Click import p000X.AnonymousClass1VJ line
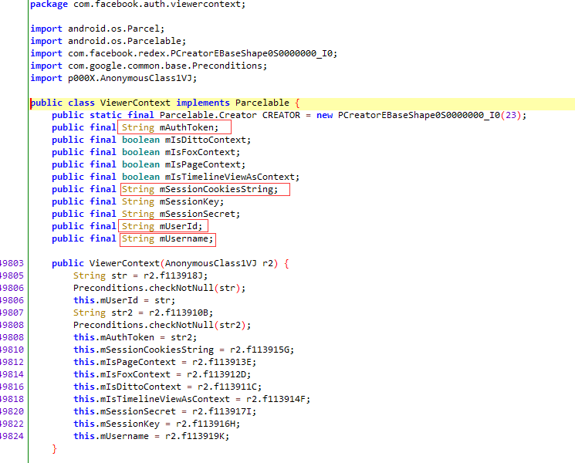Viewport: 575px width, 463px height. (x=113, y=78)
